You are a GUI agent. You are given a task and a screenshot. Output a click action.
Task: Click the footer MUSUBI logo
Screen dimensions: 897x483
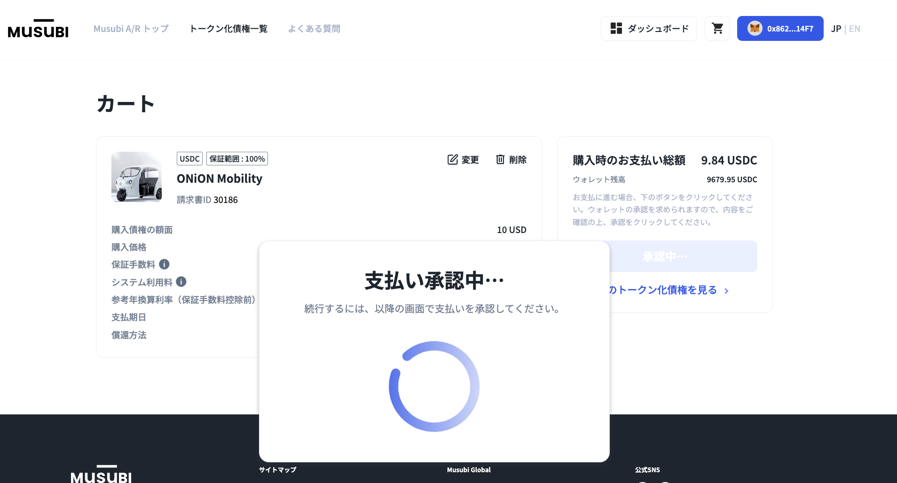(101, 474)
